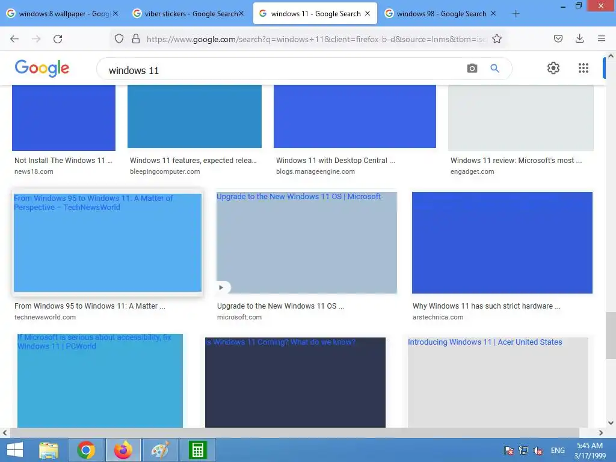The image size is (616, 462).
Task: Save page to Pocket icon
Action: (558, 38)
